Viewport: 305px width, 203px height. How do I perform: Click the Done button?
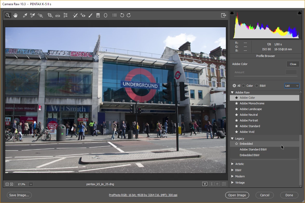289,195
